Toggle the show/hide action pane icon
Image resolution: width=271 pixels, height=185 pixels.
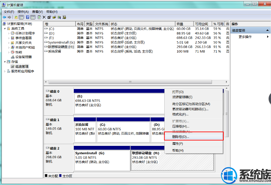[x=33, y=17]
